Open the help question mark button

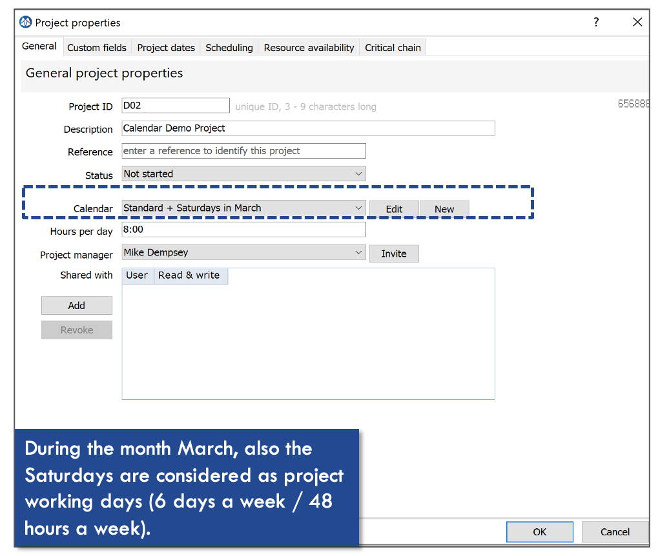(596, 22)
